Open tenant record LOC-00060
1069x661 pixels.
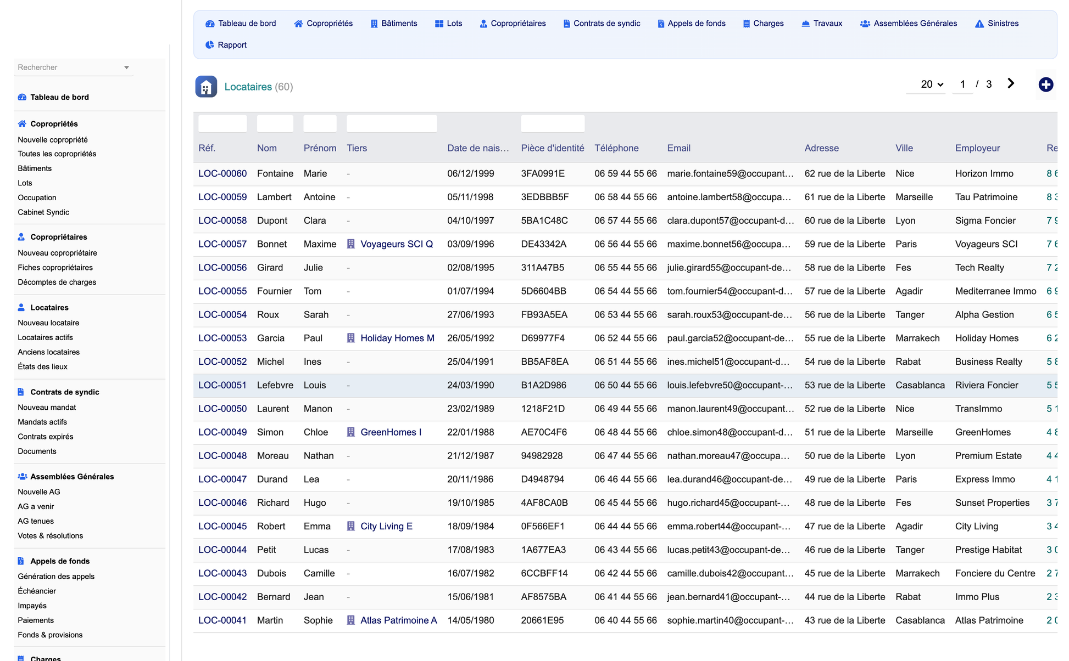pos(222,174)
